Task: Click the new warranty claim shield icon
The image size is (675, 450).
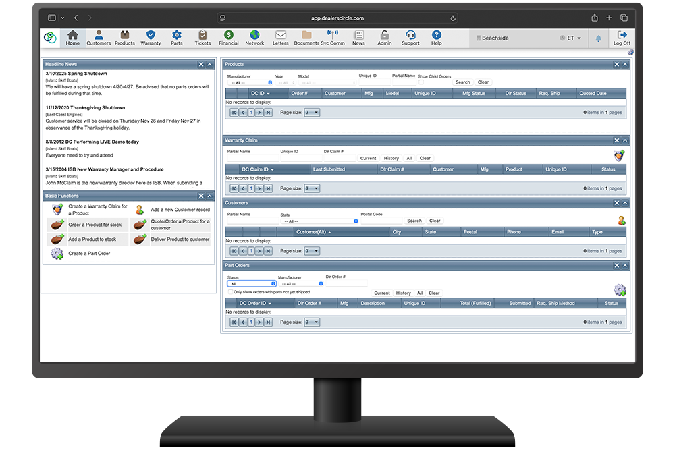Action: pos(620,156)
